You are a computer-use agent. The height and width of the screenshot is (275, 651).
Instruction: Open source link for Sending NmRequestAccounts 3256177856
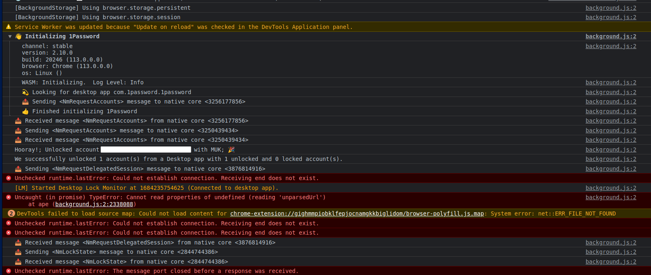[611, 101]
